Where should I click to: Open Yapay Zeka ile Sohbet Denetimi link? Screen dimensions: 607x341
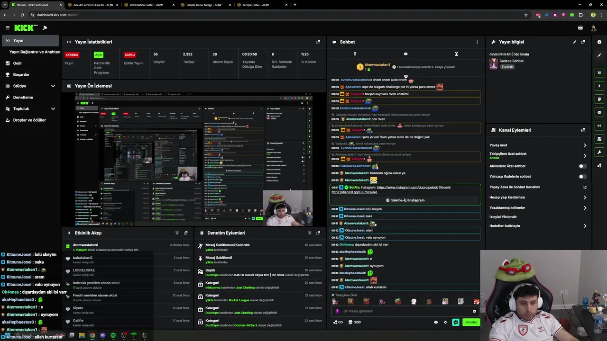pos(538,187)
